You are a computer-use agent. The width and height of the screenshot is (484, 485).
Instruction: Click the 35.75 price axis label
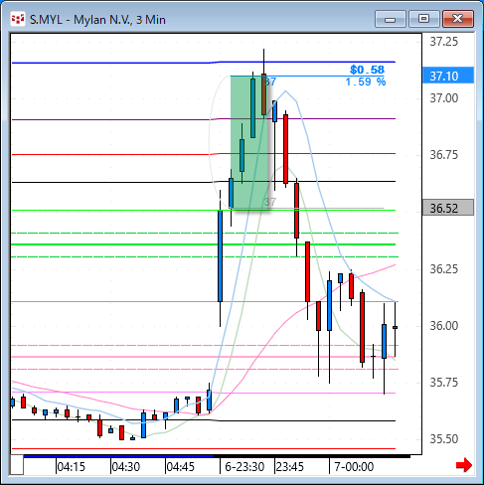click(444, 383)
